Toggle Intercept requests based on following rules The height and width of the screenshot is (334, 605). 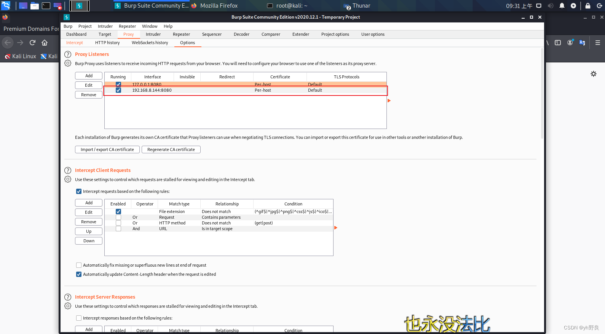(x=79, y=191)
